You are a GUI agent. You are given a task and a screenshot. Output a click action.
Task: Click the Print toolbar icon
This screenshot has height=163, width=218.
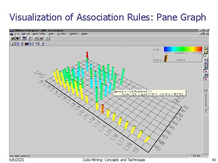click(18, 38)
